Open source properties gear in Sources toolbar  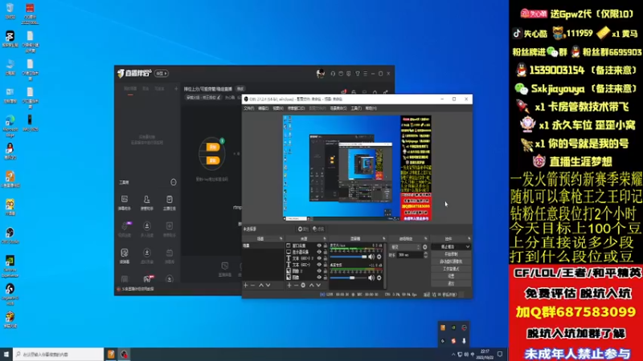303,286
